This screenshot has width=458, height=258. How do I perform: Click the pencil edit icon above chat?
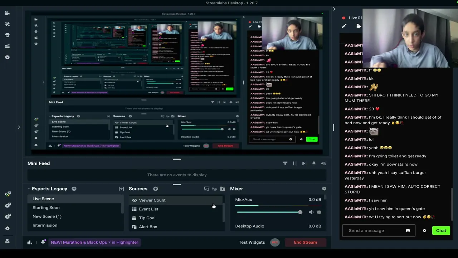(344, 26)
